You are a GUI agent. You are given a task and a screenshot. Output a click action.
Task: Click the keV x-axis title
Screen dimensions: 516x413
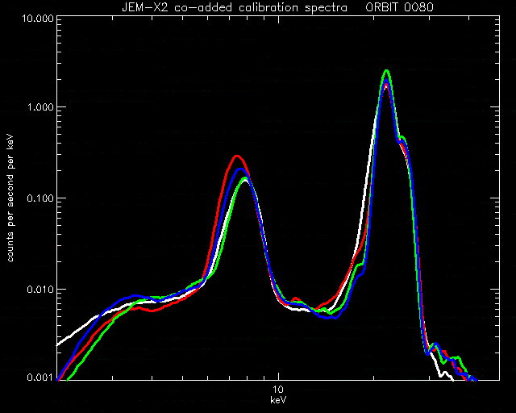click(278, 400)
